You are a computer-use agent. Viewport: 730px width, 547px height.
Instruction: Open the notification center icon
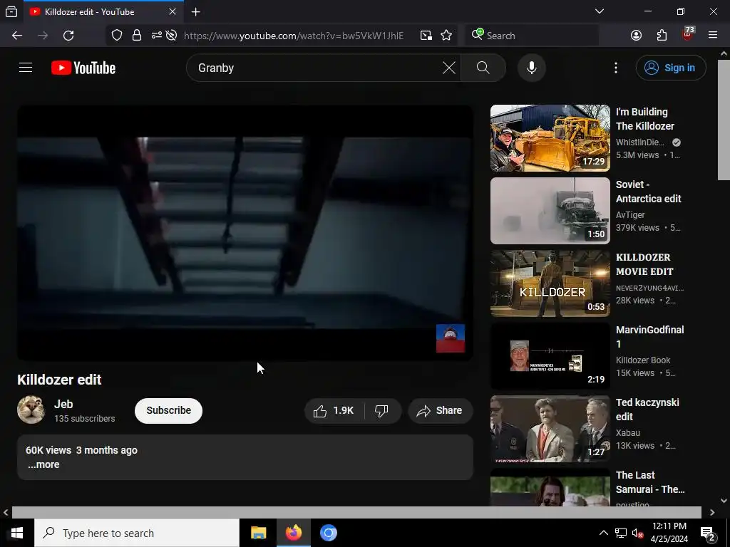pyautogui.click(x=708, y=533)
